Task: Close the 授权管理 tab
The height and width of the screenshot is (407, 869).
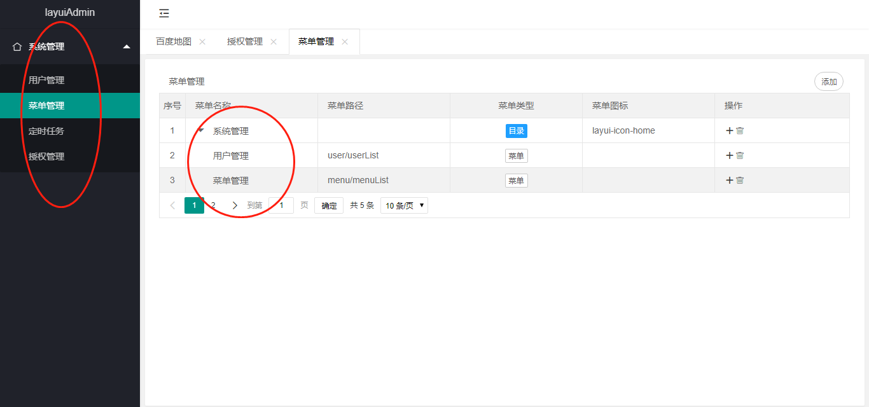Action: [x=274, y=41]
